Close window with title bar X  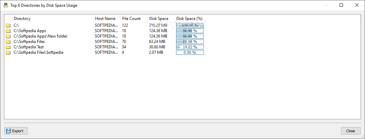tap(357, 5)
